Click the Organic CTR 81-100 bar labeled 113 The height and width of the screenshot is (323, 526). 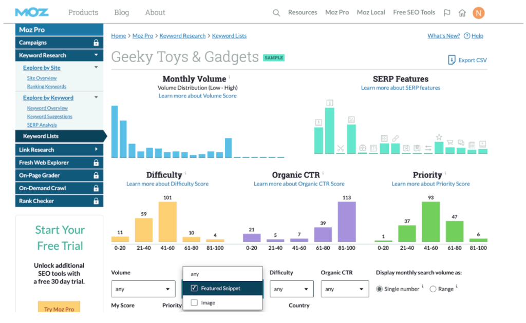[347, 221]
